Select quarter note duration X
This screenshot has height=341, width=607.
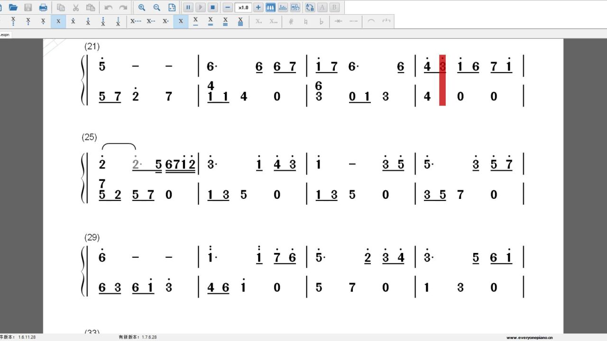point(181,21)
